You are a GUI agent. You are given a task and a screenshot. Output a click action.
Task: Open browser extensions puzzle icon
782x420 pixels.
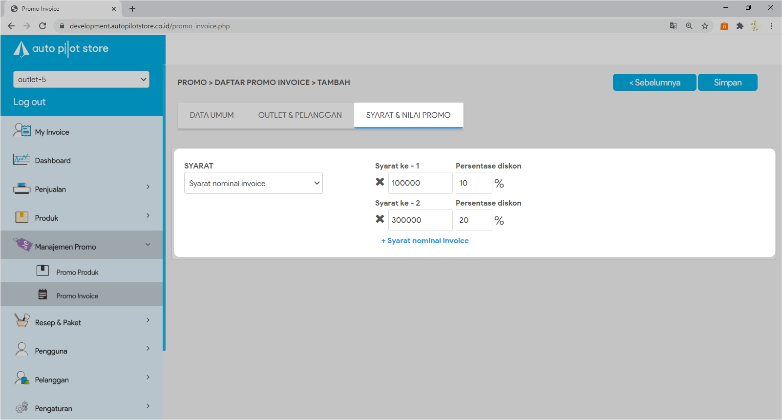pyautogui.click(x=740, y=26)
